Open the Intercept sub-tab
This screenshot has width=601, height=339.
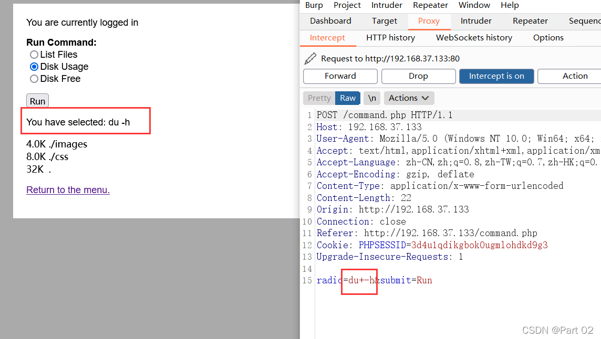[x=327, y=38]
